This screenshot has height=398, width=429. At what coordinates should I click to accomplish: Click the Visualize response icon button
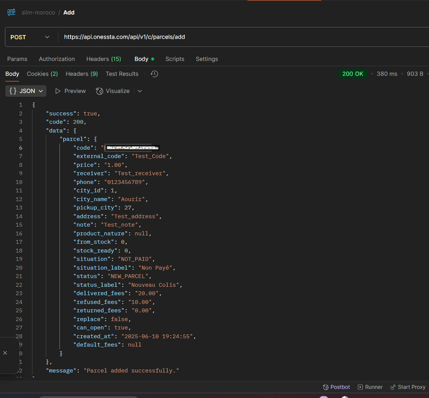tap(99, 91)
